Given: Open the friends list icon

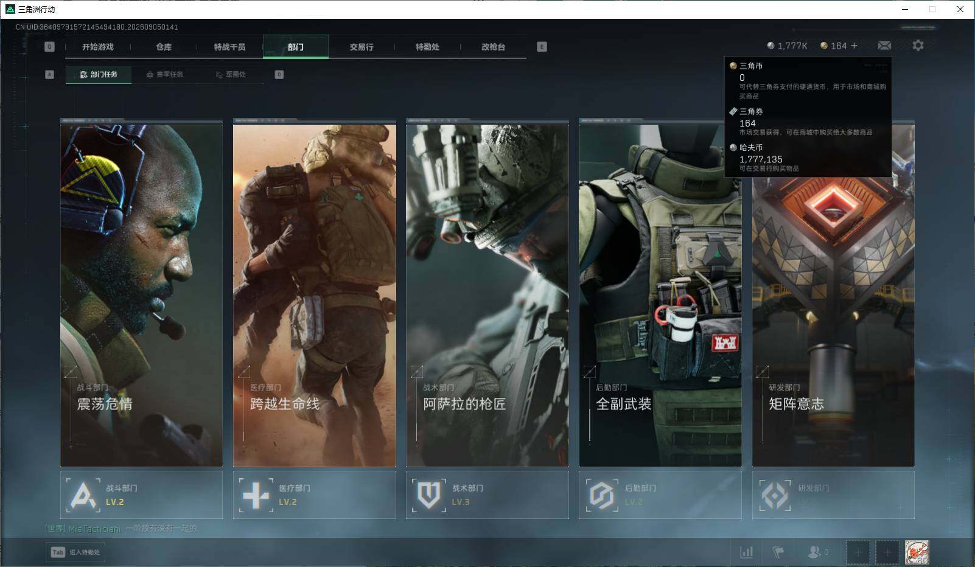Looking at the screenshot, I should pos(814,552).
